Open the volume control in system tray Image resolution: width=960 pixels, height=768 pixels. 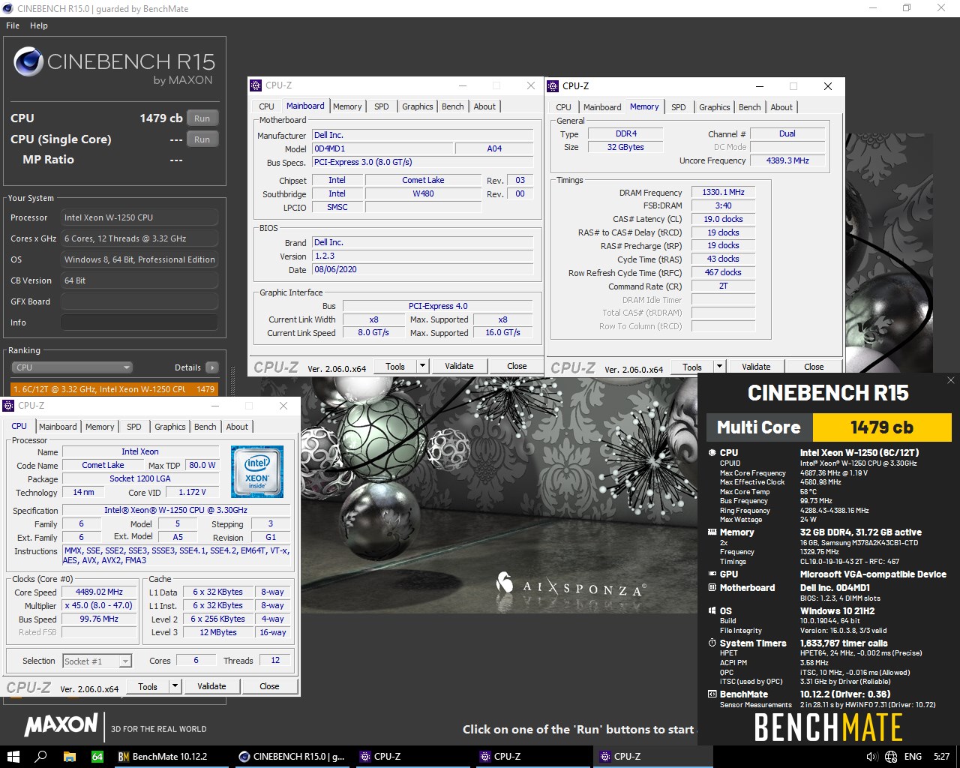click(871, 757)
